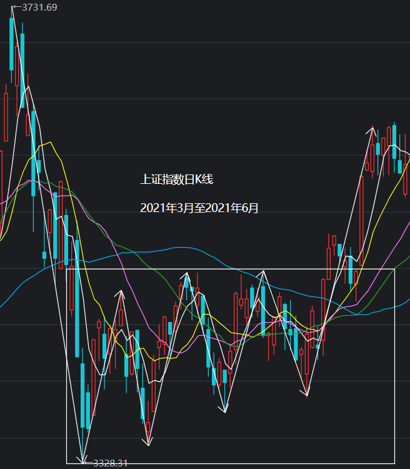Click the tall red breakout candle right of box

pos(361,221)
